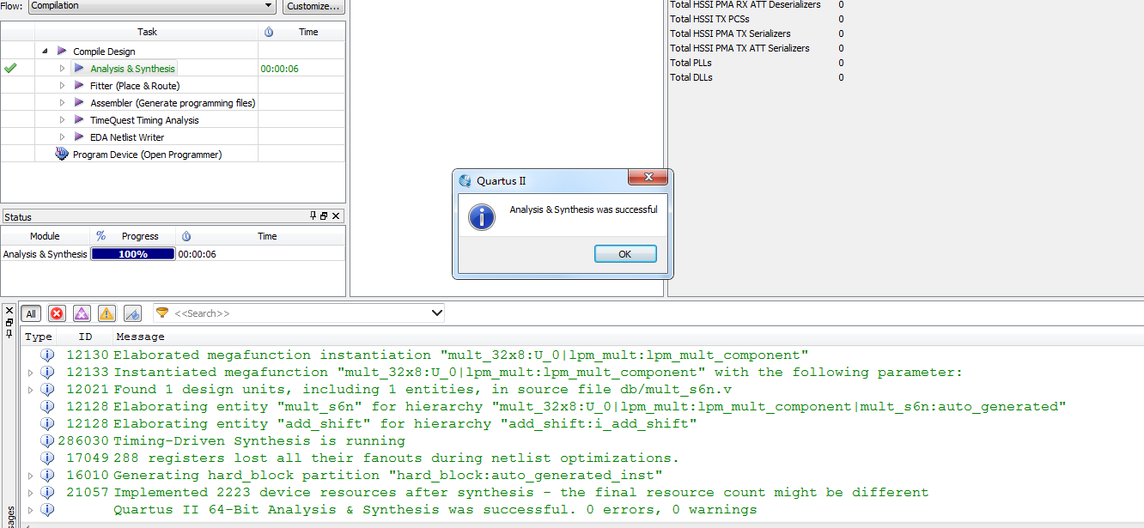Select the Elaborating entity "add_shift" message
Image resolution: width=1144 pixels, height=528 pixels.
pos(405,423)
